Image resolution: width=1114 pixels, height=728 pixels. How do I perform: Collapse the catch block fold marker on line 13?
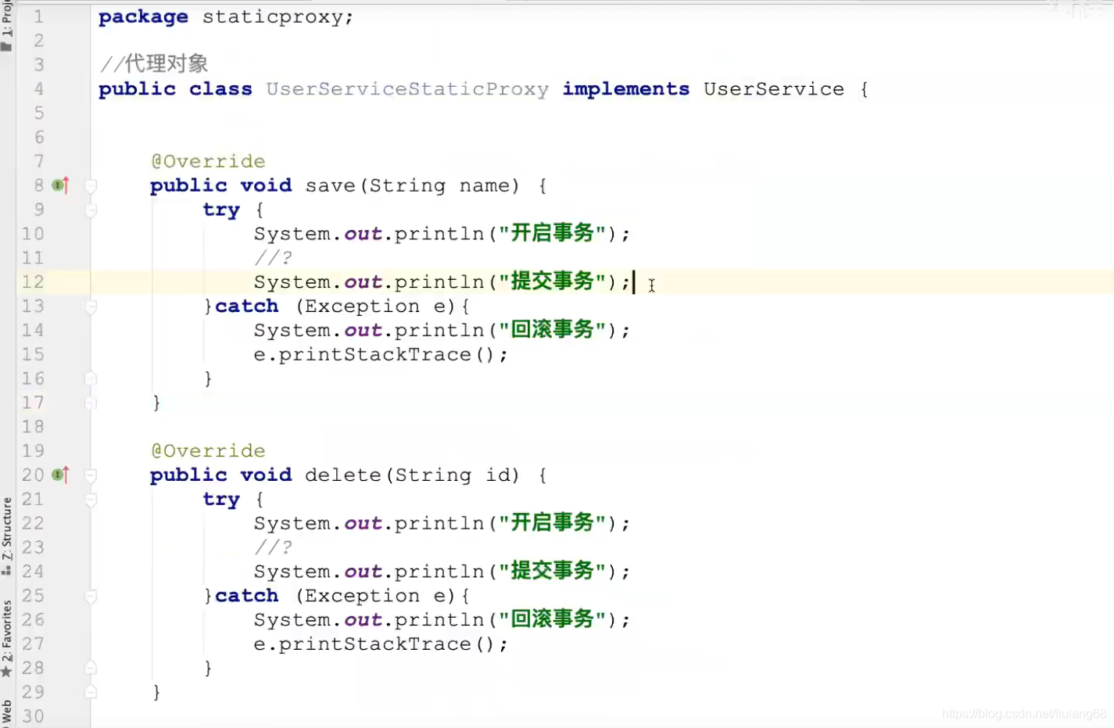tap(91, 307)
